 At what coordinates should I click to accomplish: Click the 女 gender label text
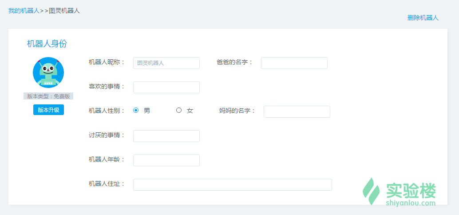click(190, 111)
